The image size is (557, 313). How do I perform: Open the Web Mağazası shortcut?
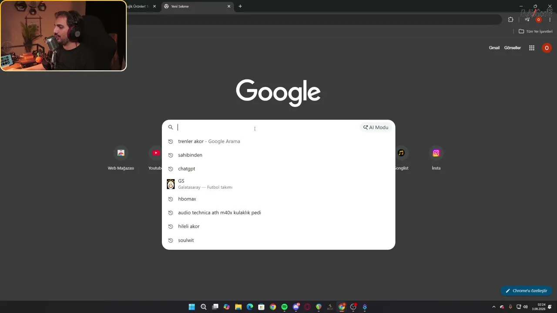[121, 159]
